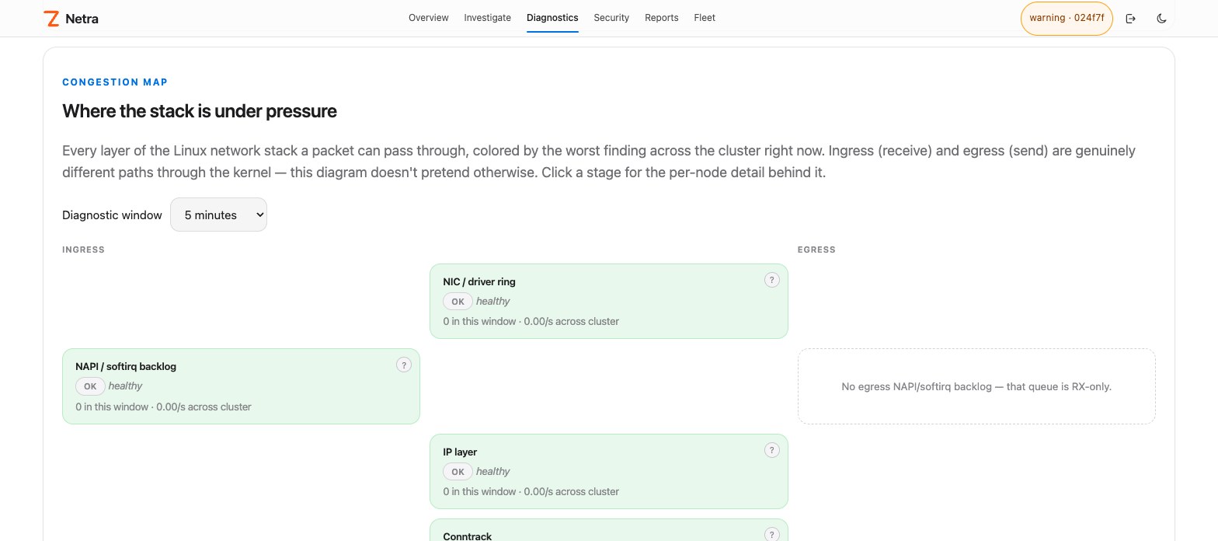
Task: Click the Netra brand name
Action: [x=82, y=19]
